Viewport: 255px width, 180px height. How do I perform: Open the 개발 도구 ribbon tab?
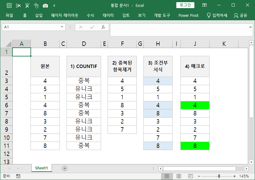(x=162, y=15)
